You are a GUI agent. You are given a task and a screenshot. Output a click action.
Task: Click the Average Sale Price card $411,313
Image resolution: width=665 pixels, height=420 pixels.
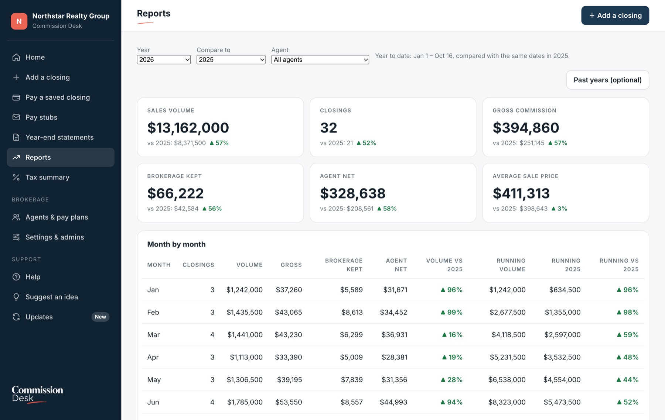[x=521, y=193]
